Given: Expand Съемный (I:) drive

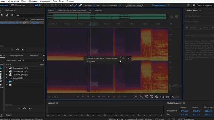Looking at the screenshot, I should [6, 78].
